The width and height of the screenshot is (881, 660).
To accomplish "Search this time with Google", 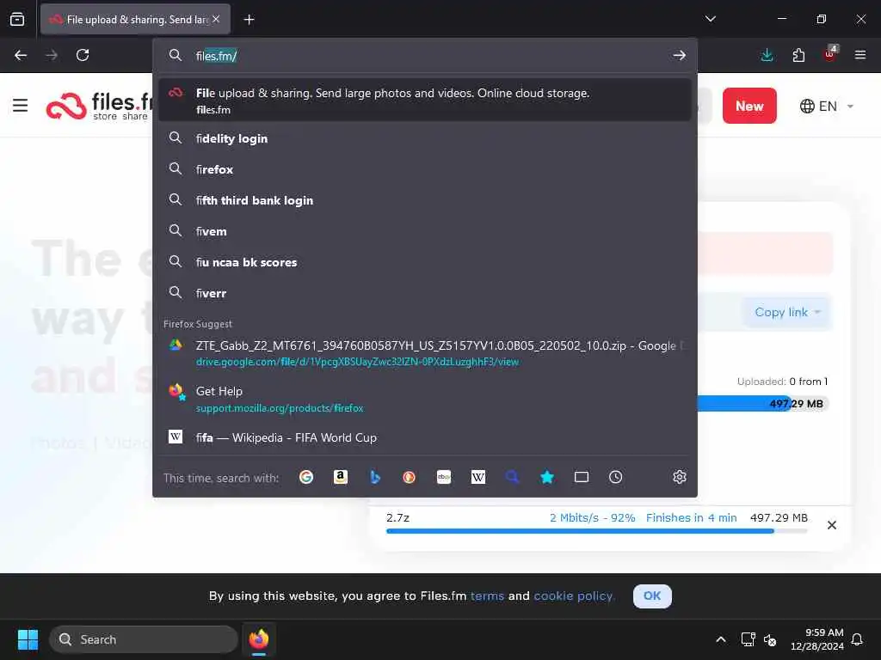I will coord(306,477).
